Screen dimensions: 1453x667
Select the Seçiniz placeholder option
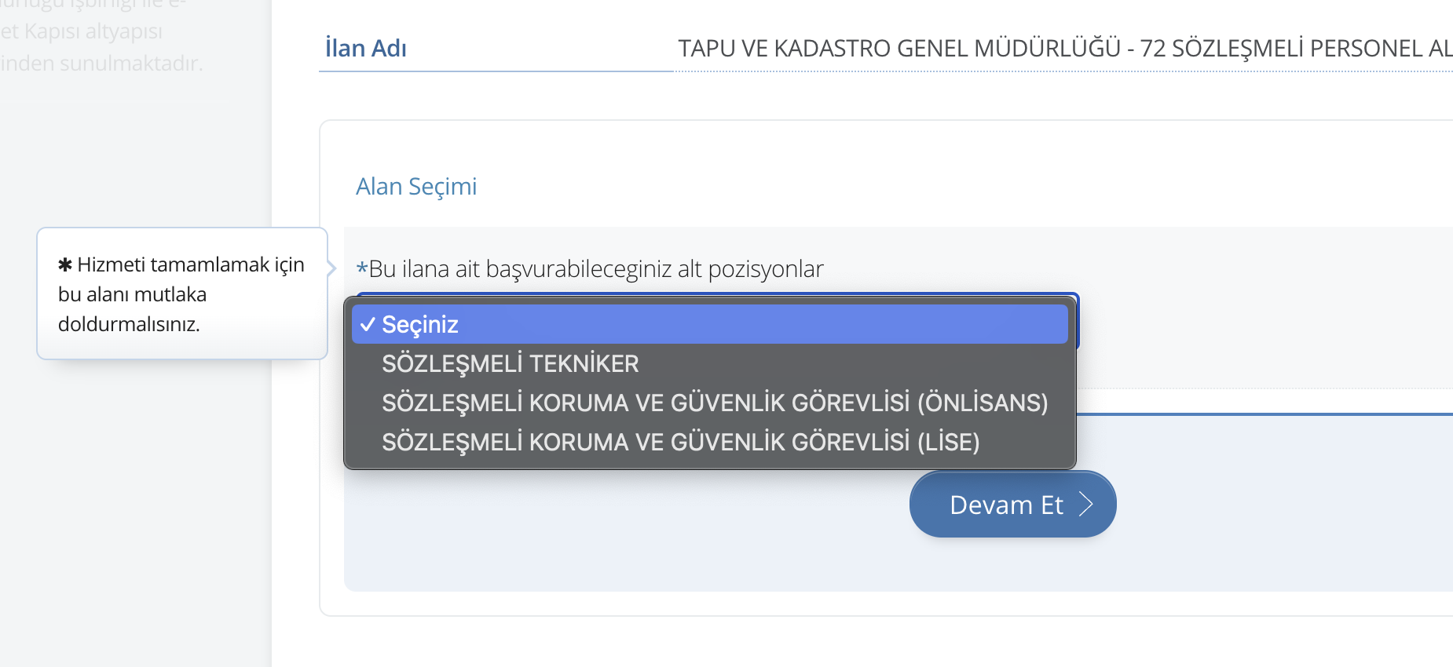point(710,324)
